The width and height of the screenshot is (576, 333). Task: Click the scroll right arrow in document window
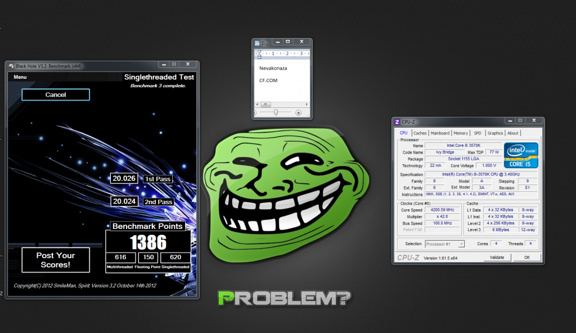pyautogui.click(x=307, y=105)
